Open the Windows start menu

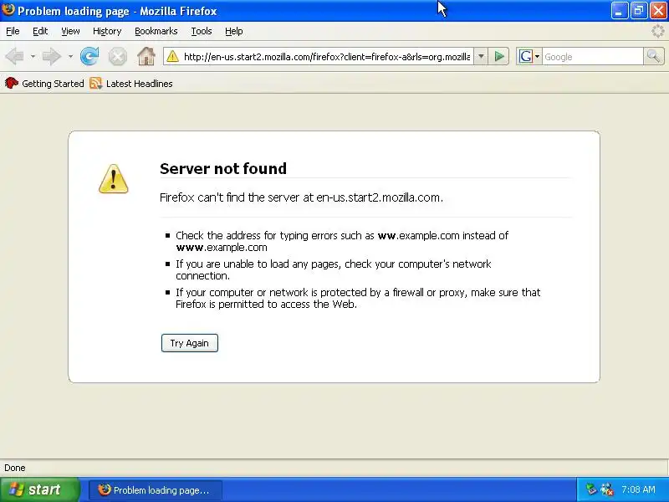click(x=39, y=489)
